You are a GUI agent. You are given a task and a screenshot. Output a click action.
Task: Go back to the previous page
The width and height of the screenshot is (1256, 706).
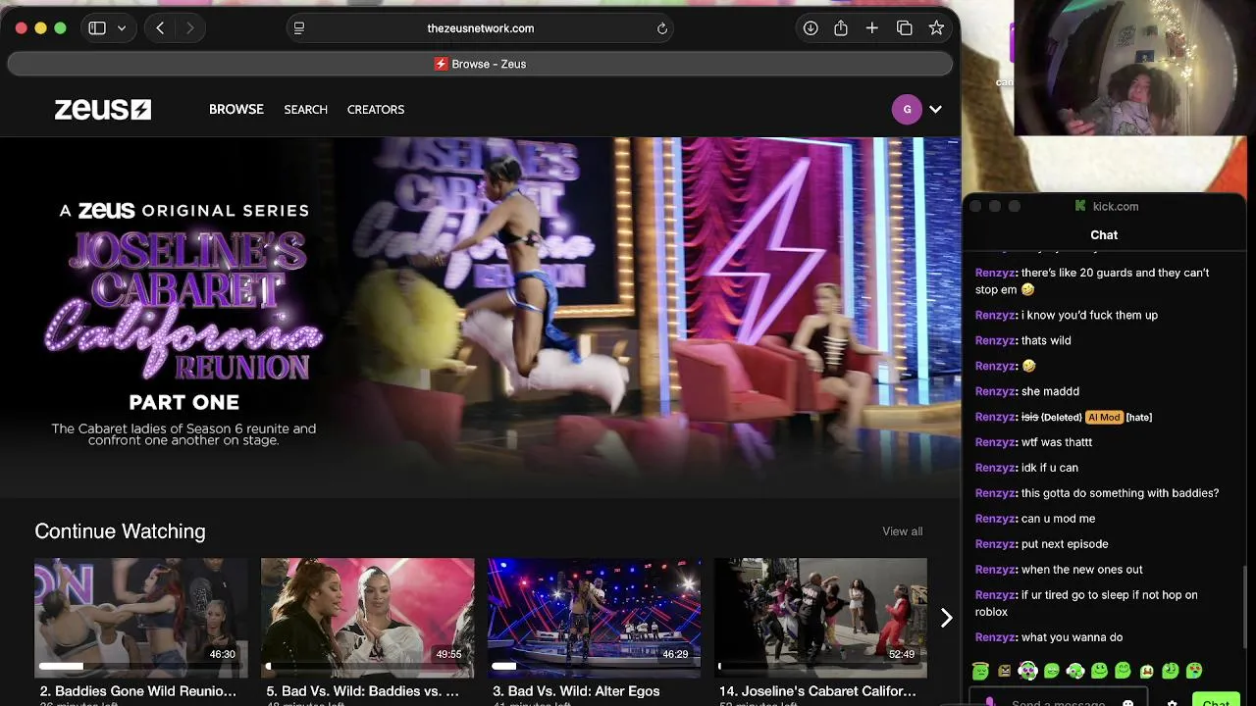pyautogui.click(x=160, y=28)
